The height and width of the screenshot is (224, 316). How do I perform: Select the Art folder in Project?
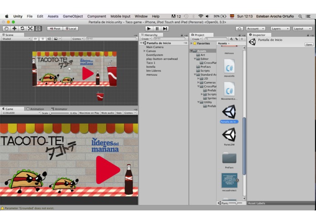click(202, 55)
